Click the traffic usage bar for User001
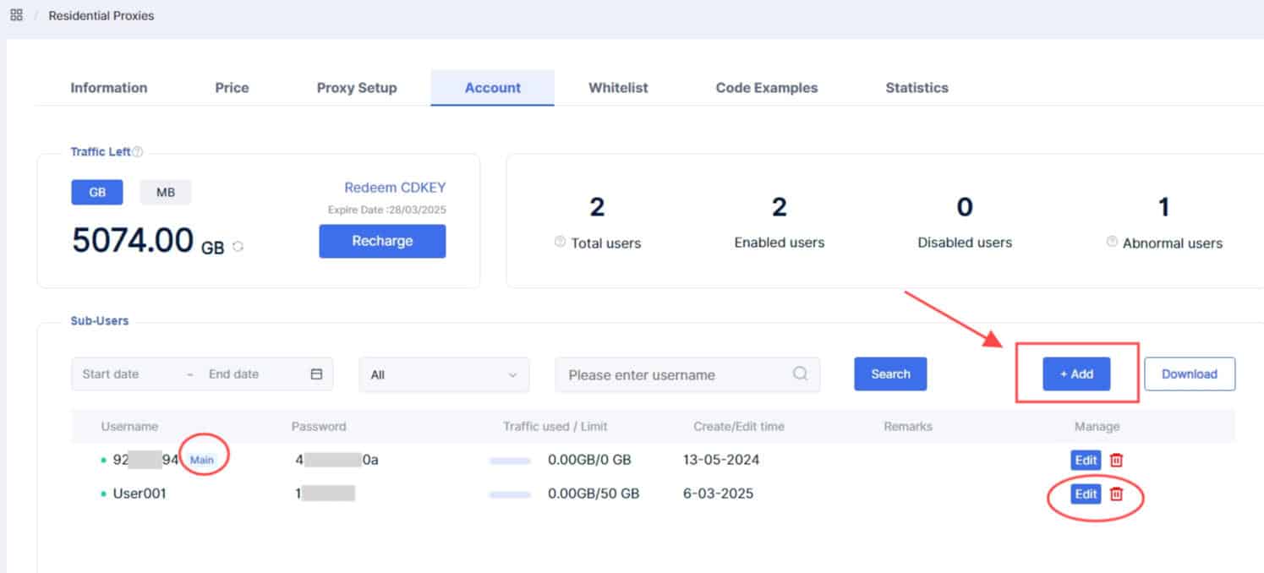Viewport: 1264px width, 573px height. (510, 494)
